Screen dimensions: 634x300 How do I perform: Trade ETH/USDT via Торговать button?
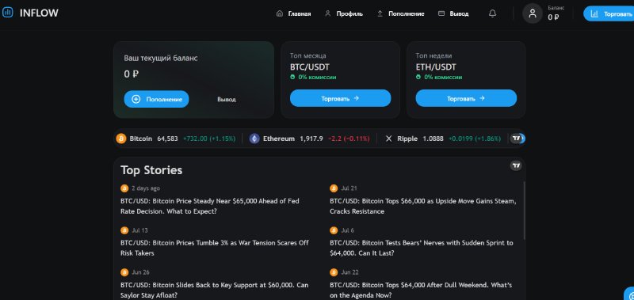pos(466,98)
